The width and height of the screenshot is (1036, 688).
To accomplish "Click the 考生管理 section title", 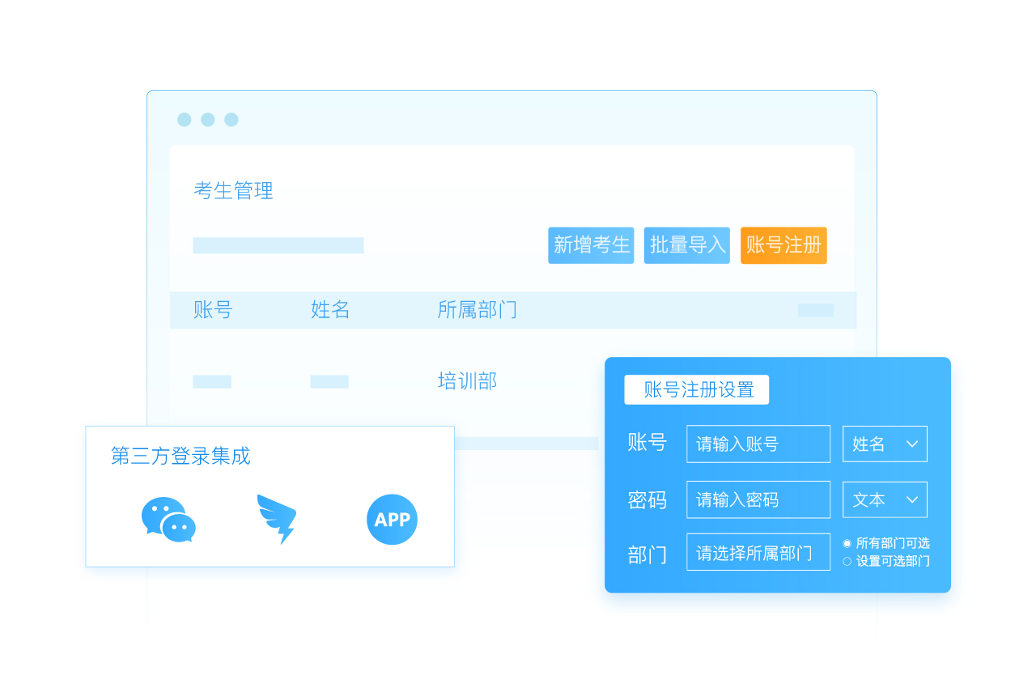I will pos(233,191).
